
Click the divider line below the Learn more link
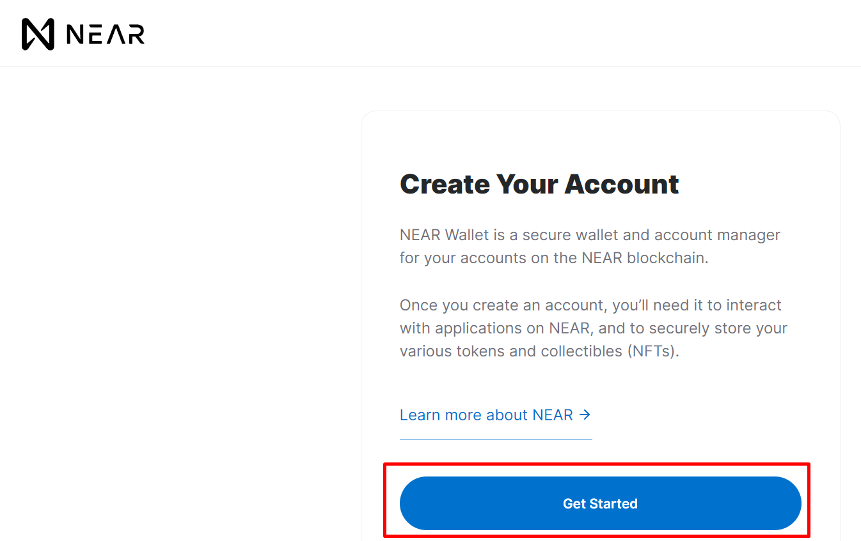click(x=496, y=439)
